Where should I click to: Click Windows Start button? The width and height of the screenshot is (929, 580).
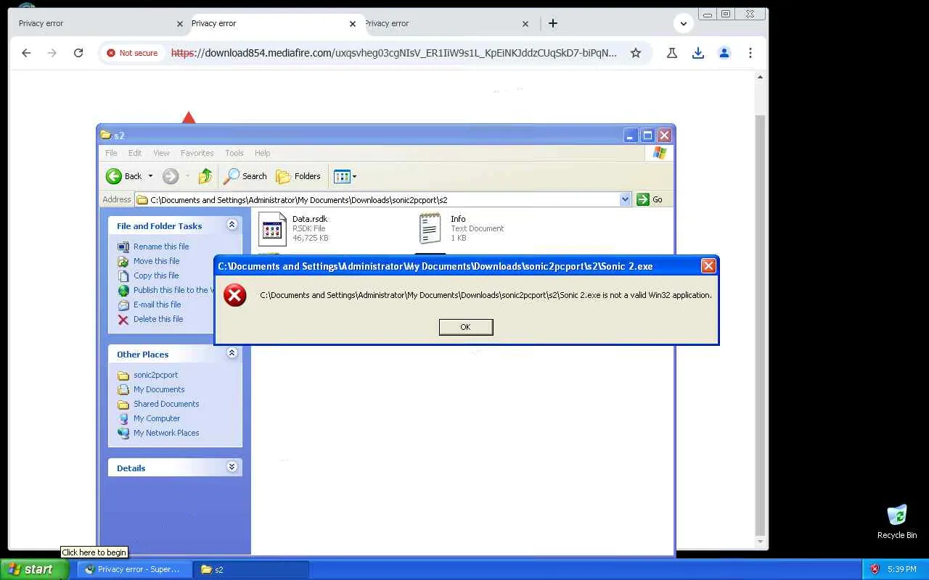coord(34,569)
